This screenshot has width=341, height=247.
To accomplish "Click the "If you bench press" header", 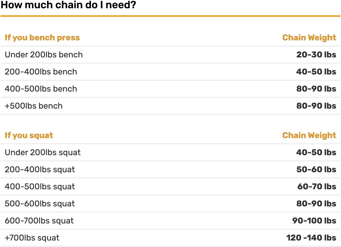I will tap(42, 38).
